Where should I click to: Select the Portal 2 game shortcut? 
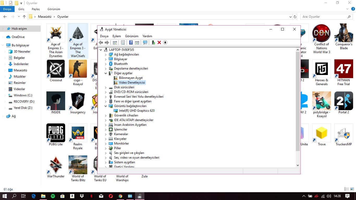[344, 103]
